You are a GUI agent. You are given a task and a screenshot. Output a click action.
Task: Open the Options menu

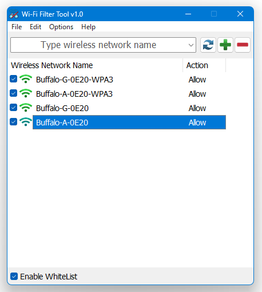61,27
